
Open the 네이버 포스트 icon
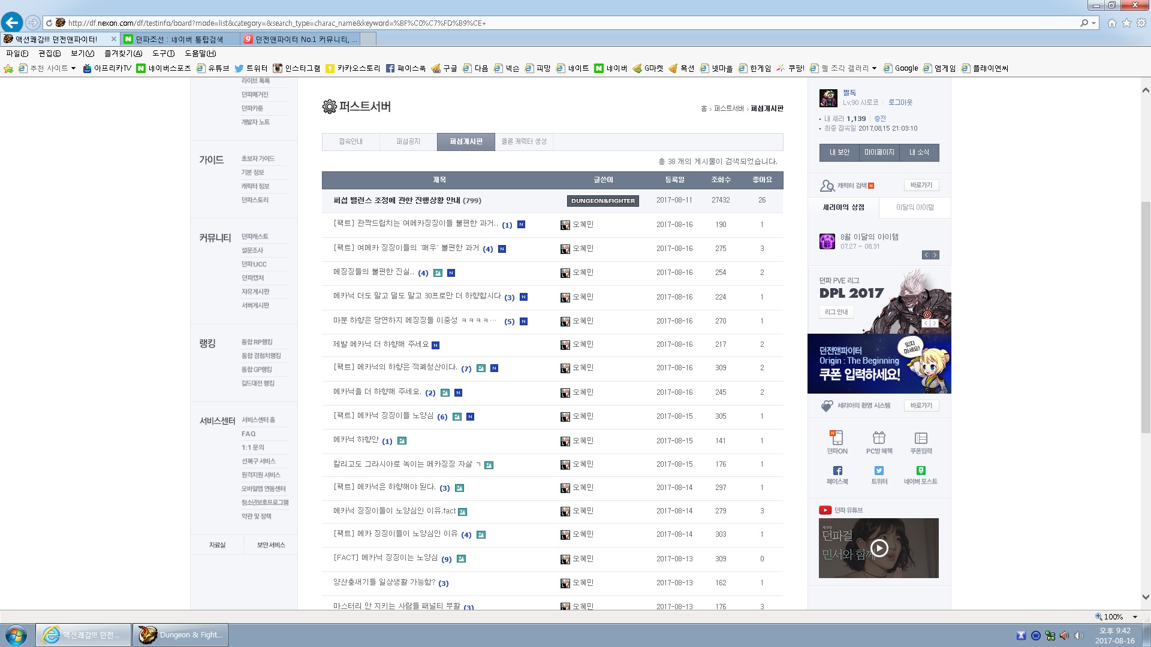click(x=921, y=471)
